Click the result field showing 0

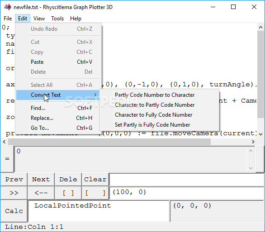(x=131, y=159)
